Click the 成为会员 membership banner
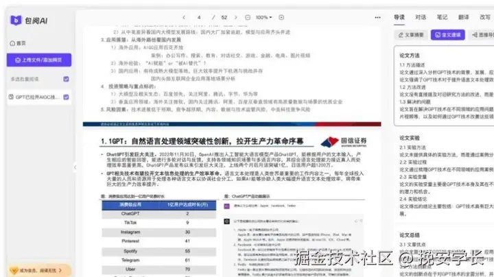Screen dimensions: 494x277 [39, 270]
